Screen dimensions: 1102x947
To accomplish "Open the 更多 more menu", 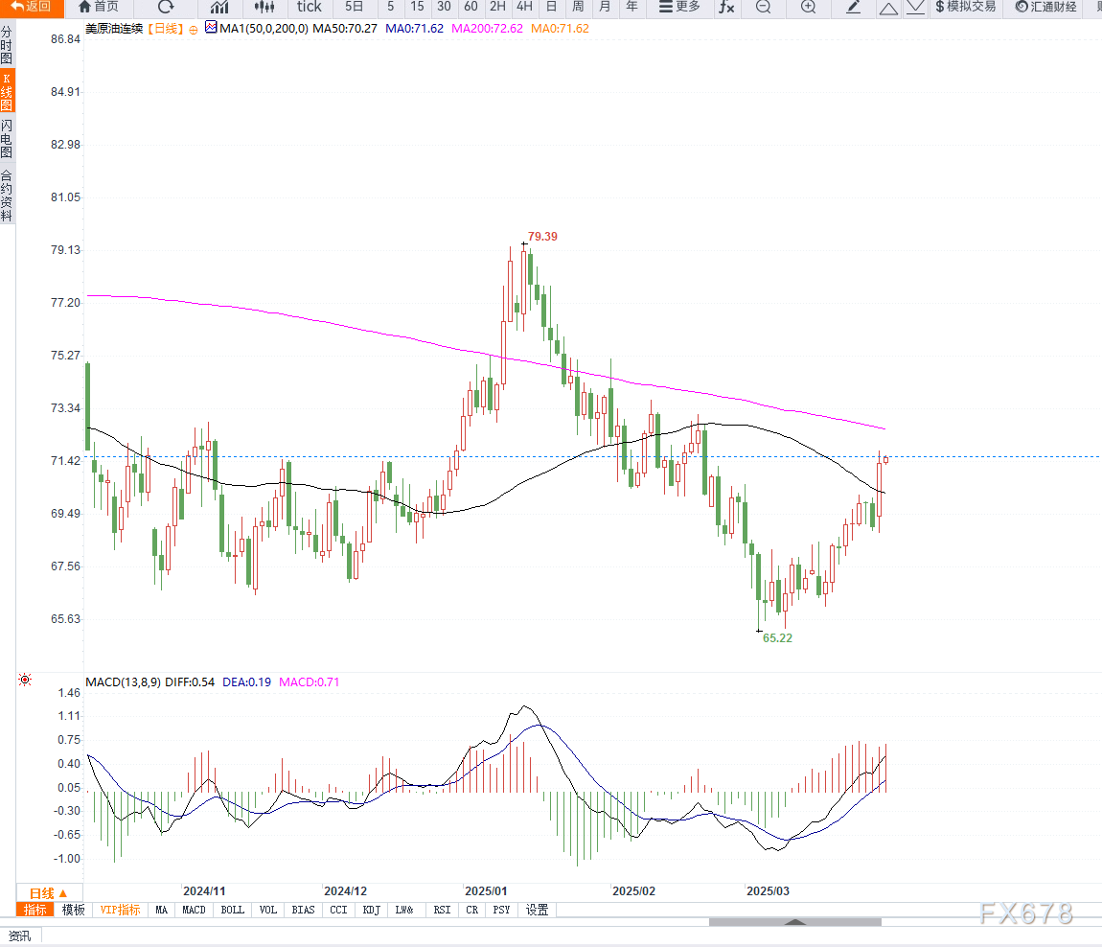I will coord(679,7).
